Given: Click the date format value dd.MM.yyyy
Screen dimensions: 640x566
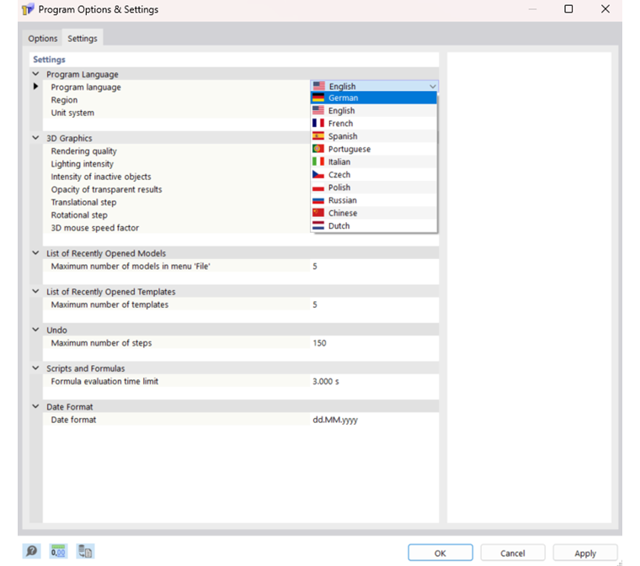Looking at the screenshot, I should [x=374, y=420].
